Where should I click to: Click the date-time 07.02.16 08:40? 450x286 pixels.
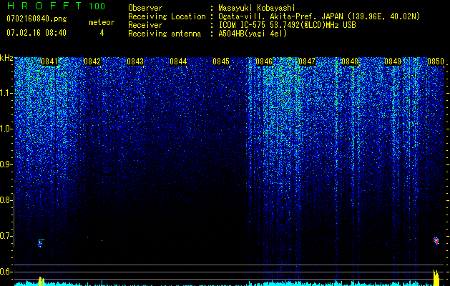click(x=36, y=33)
